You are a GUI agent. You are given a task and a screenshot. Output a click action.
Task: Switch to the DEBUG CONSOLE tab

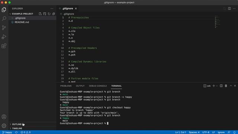[98, 86]
